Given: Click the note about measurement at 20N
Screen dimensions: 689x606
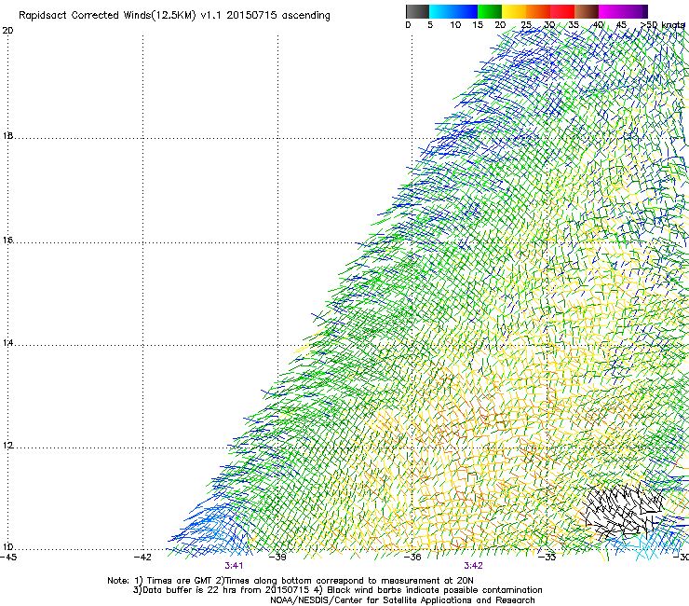Looking at the screenshot, I should pyautogui.click(x=345, y=581).
